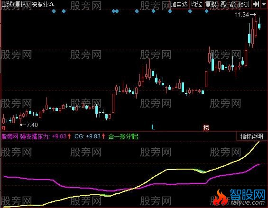Screen dimensions: 268x208
Task: Click the 预测 forecast button
Action: (243, 4)
